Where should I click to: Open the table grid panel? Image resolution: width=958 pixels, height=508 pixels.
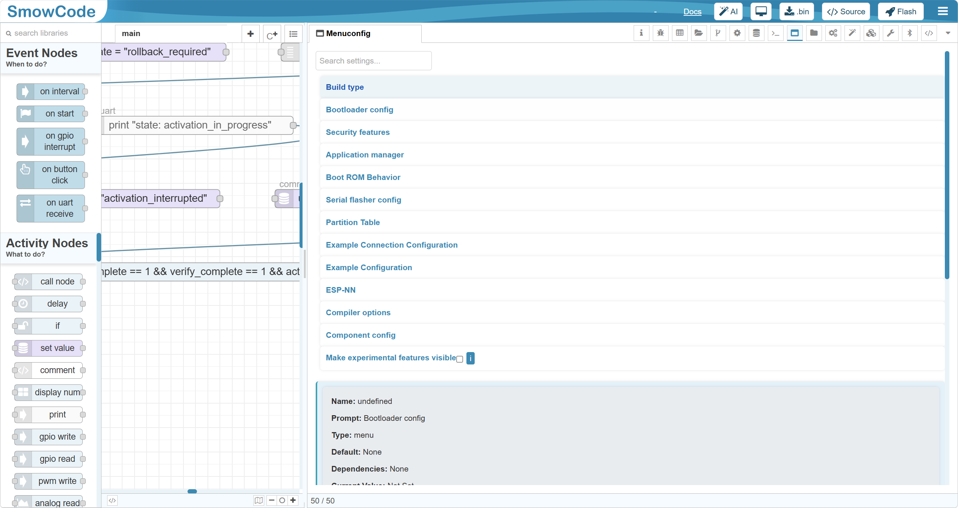coord(680,33)
